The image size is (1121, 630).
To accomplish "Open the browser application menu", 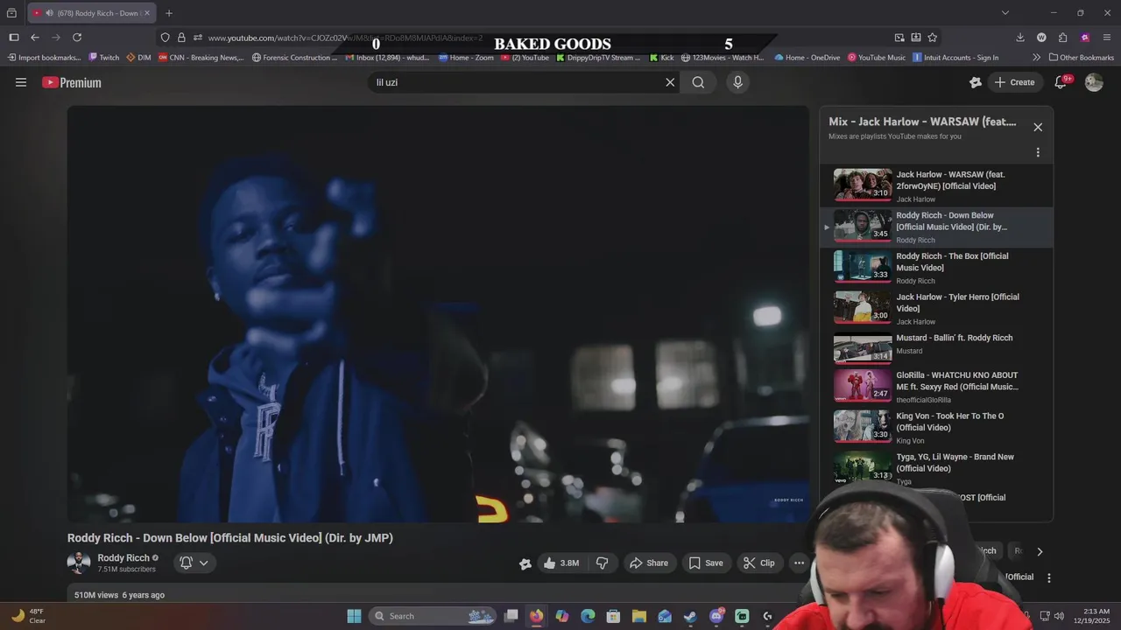I will pos(1108,38).
